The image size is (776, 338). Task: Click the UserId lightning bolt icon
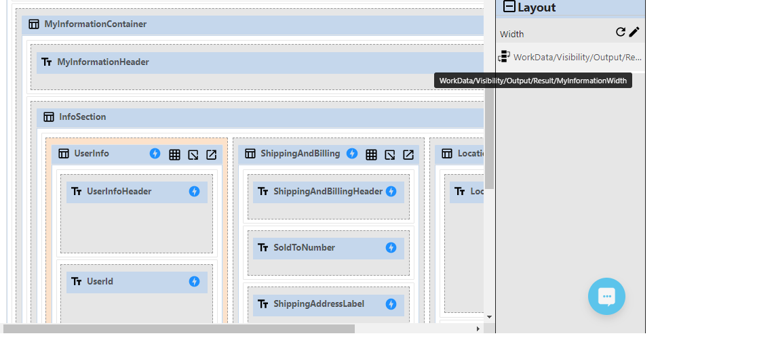pyautogui.click(x=195, y=281)
